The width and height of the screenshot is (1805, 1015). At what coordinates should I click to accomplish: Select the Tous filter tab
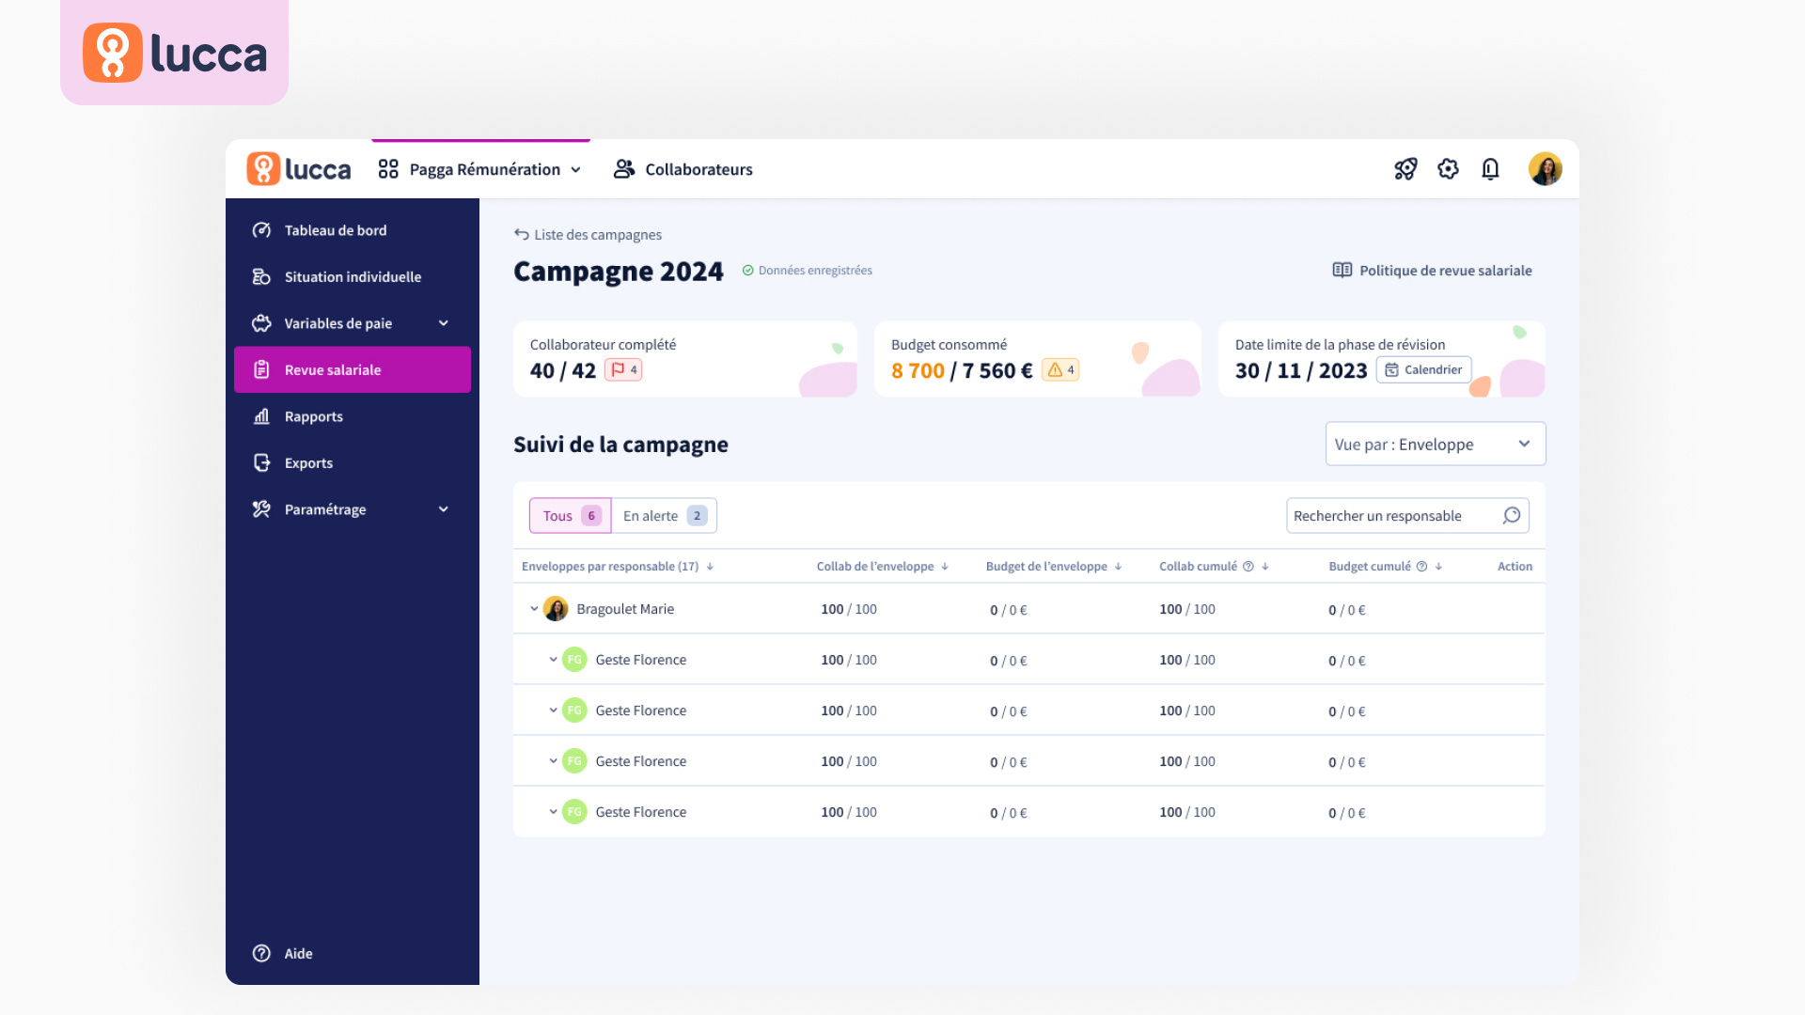pyautogui.click(x=569, y=515)
